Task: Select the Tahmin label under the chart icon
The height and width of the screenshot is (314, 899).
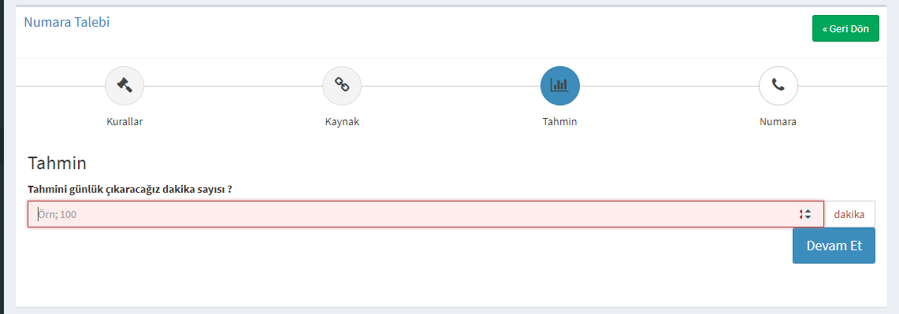Action: (559, 122)
